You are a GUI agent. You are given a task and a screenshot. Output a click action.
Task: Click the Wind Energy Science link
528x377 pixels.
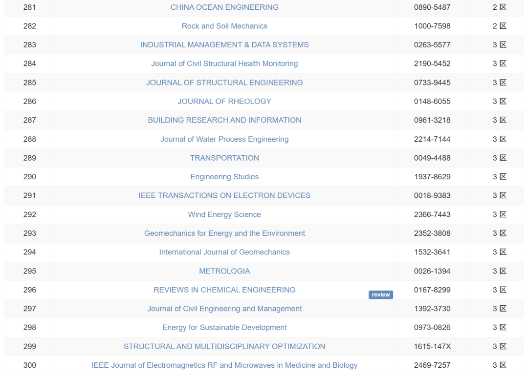(224, 214)
